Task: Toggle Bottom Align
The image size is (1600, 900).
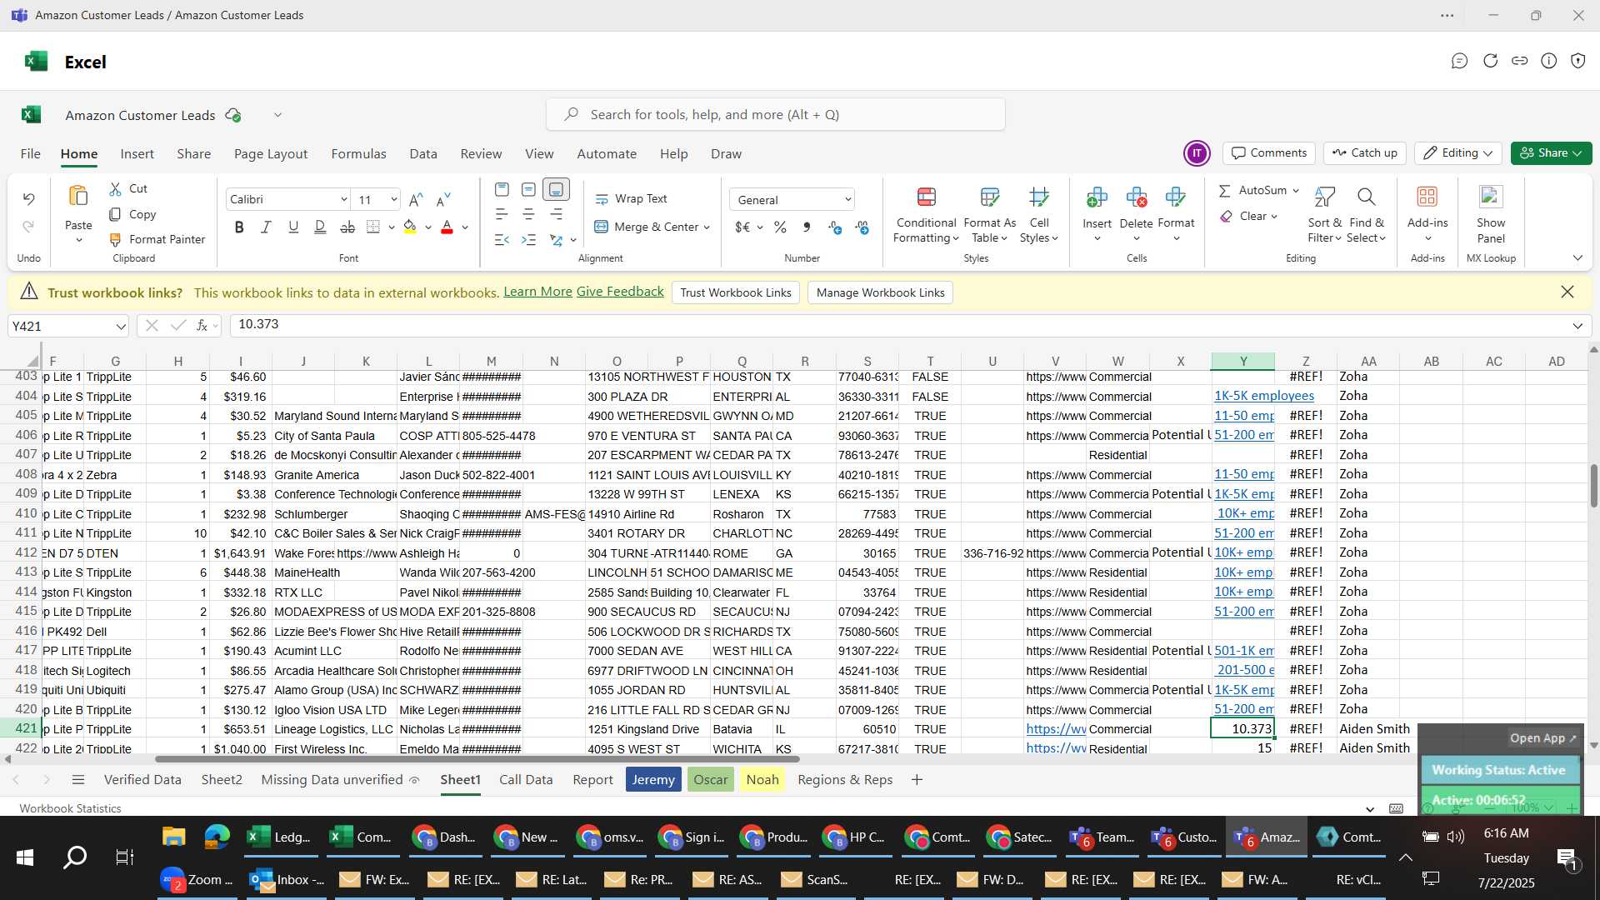Action: pos(556,189)
